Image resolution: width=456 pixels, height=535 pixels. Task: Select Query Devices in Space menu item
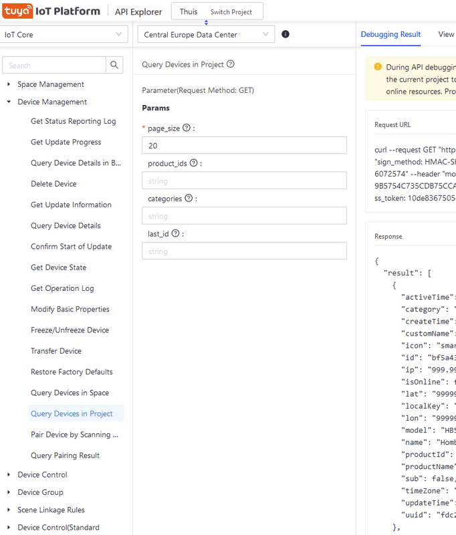(70, 393)
